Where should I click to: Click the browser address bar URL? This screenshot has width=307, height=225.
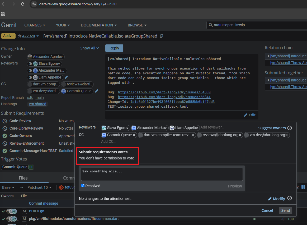(78, 4)
